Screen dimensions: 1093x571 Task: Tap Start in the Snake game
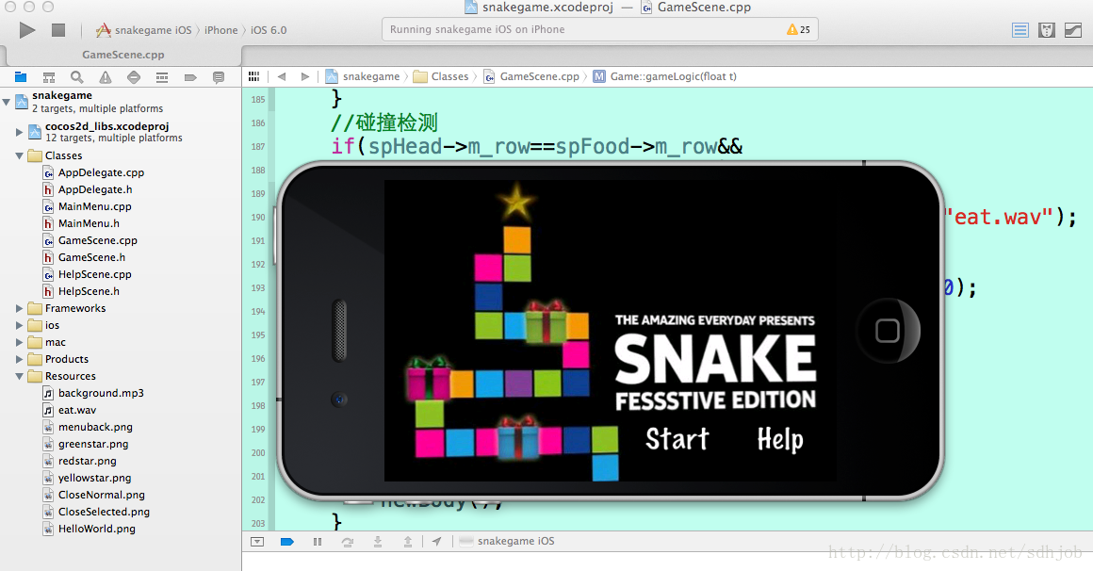677,439
